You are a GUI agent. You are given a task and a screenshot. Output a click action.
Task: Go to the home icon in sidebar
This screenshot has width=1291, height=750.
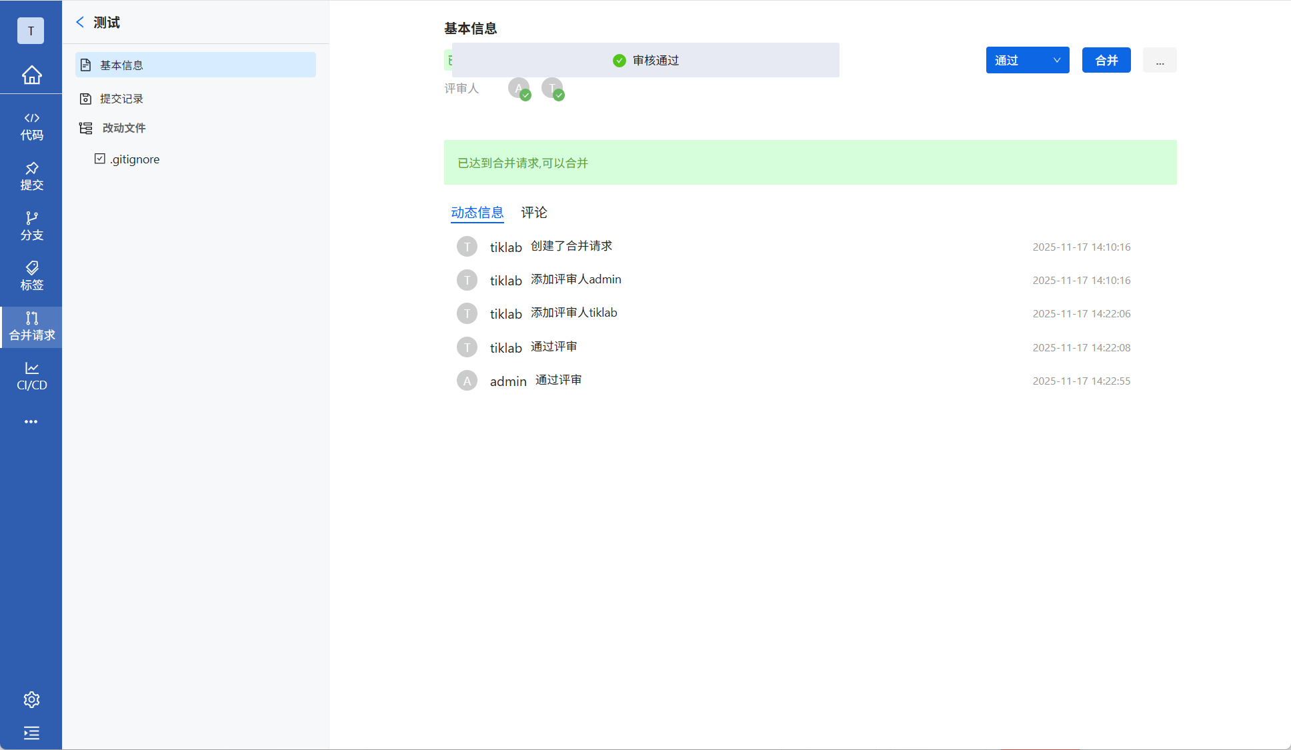31,75
